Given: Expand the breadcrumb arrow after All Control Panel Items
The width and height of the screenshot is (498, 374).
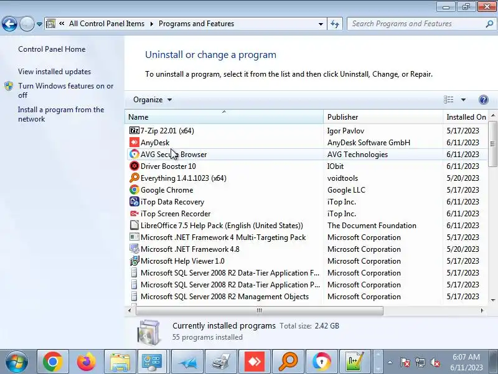Looking at the screenshot, I should pos(151,24).
